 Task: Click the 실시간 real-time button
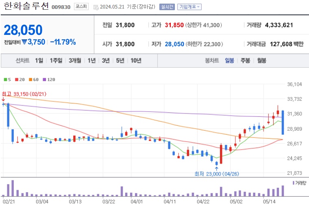click(x=167, y=7)
